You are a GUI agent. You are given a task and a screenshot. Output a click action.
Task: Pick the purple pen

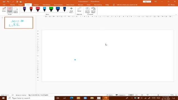(24, 9)
